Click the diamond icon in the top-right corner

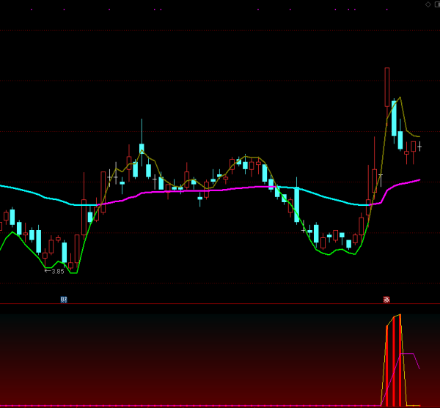pyautogui.click(x=428, y=4)
